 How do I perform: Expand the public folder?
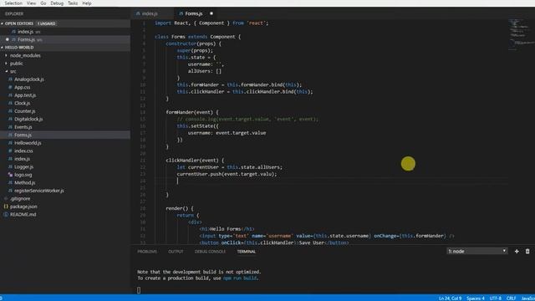click(17, 64)
